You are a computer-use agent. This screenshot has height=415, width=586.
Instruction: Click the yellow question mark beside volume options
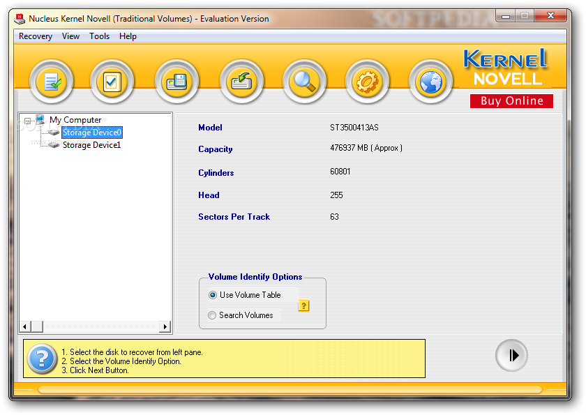[303, 306]
